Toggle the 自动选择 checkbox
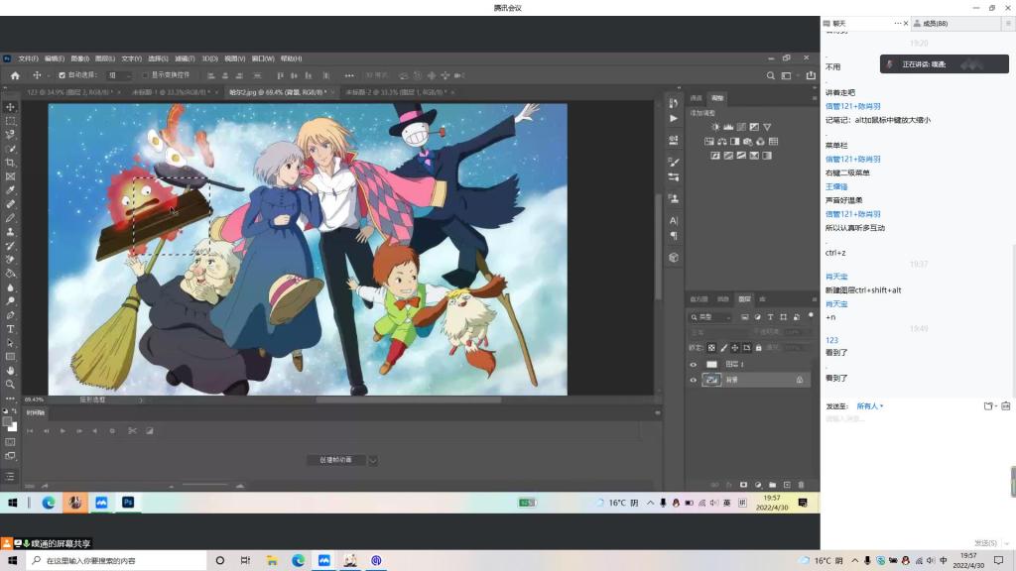This screenshot has height=571, width=1016. pos(63,75)
